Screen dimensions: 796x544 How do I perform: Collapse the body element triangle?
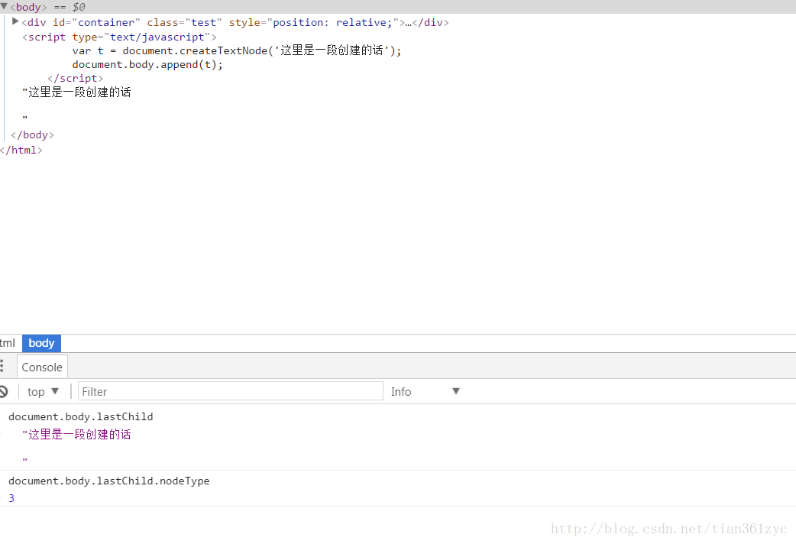[4, 6]
